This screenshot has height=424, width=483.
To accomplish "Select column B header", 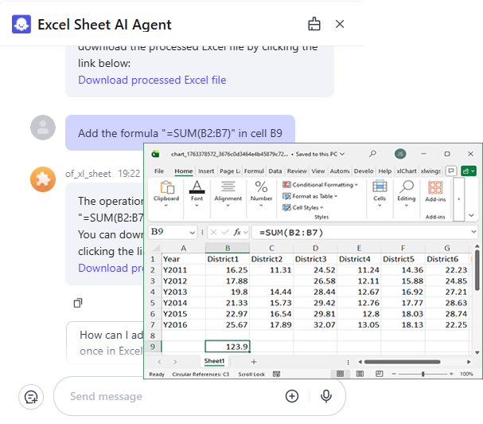I will (228, 248).
